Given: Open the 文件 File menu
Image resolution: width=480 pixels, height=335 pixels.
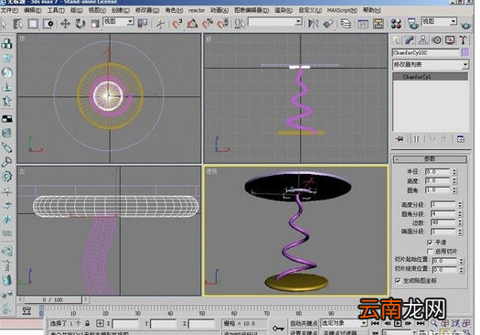Looking at the screenshot, I should coord(9,10).
